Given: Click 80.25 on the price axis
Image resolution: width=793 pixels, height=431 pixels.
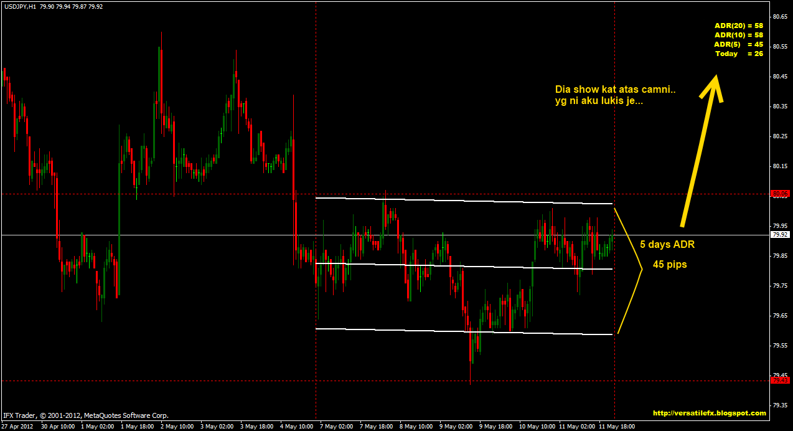Looking at the screenshot, I should [781, 136].
